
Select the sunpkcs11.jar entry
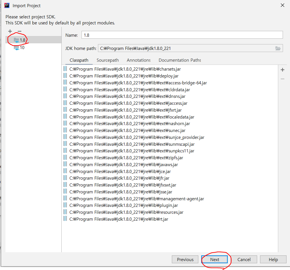pyautogui.click(x=170, y=151)
